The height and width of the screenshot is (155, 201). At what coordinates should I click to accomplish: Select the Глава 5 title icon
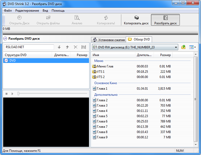(x=94, y=116)
